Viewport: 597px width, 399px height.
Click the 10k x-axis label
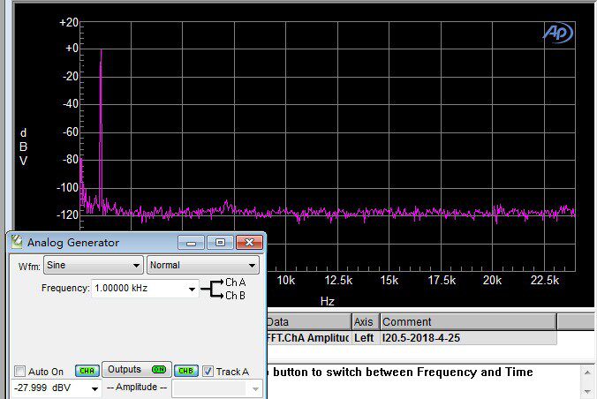point(286,281)
